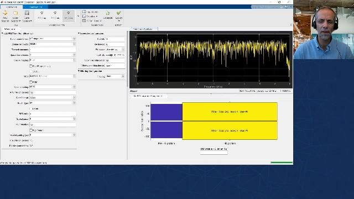Select the RU & Subcarrier Assignment tab

click(148, 96)
